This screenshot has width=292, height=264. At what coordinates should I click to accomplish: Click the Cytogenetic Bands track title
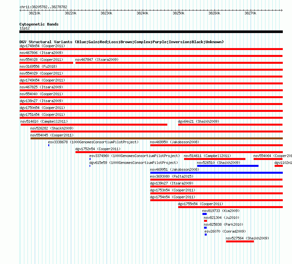39,24
